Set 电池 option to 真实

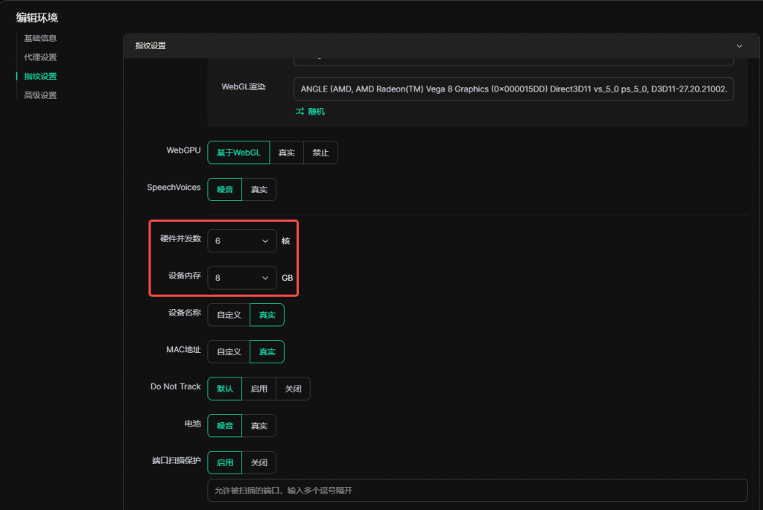pos(259,426)
